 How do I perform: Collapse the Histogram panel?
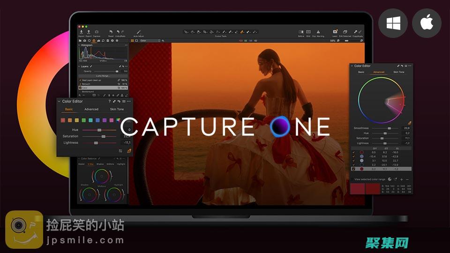[x=79, y=45]
